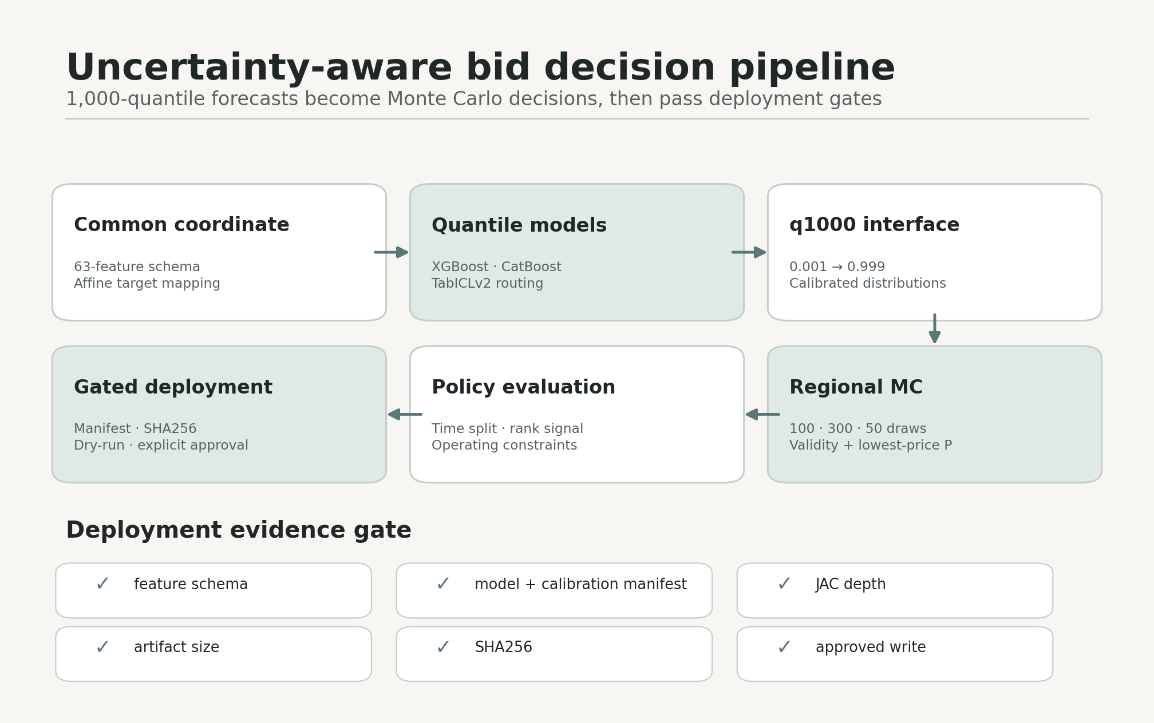Click the XGBoost · CatBoost line
1154x723 pixels.
496,267
